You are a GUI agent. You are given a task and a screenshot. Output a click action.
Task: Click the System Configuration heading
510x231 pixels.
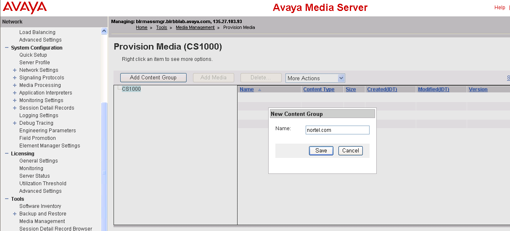pyautogui.click(x=37, y=48)
